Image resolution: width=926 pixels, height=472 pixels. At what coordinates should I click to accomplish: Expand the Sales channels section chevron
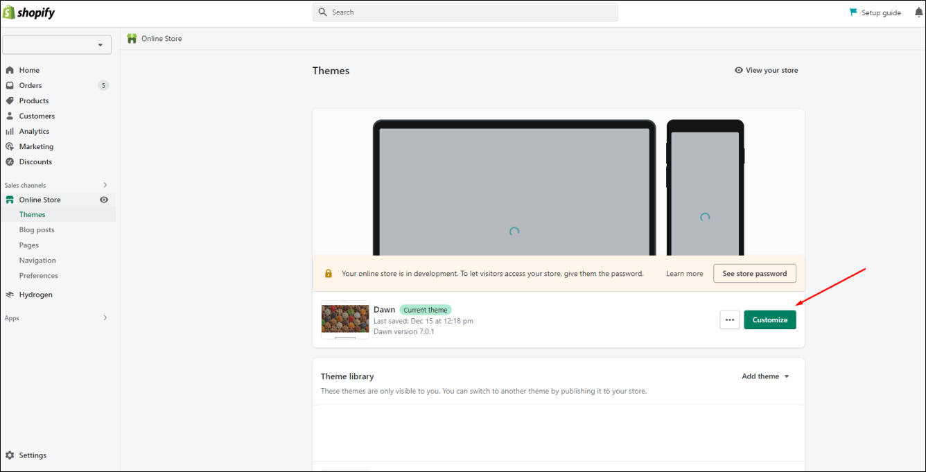coord(105,185)
